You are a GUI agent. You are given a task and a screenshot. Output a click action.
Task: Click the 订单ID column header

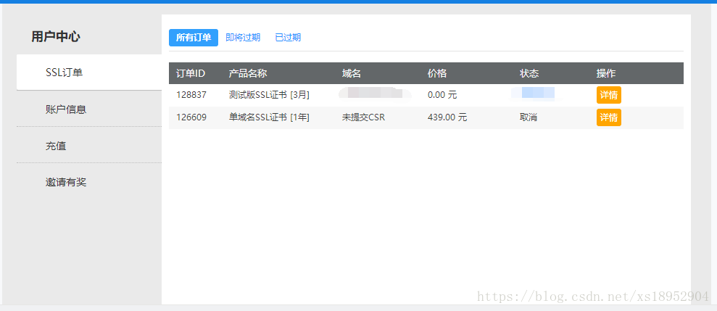190,73
